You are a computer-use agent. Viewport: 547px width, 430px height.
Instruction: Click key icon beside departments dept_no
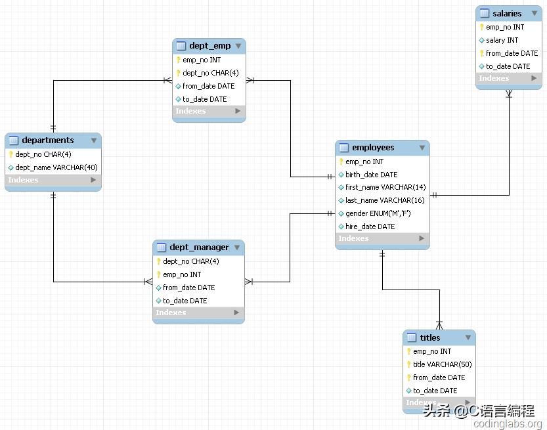click(11, 154)
